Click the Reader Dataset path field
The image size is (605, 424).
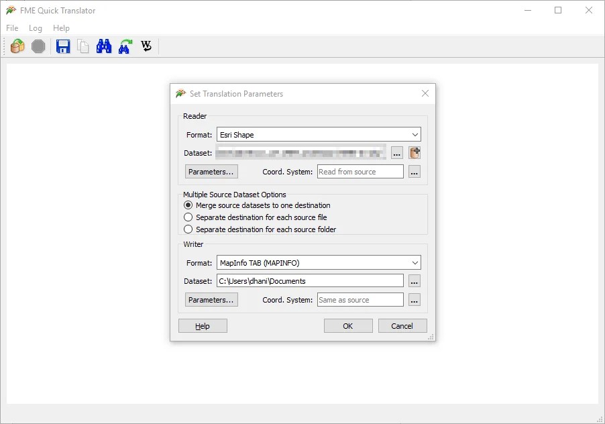tap(301, 153)
